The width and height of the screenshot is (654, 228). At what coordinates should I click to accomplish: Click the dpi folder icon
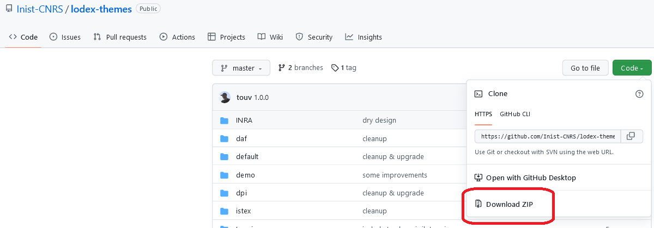pyautogui.click(x=224, y=193)
